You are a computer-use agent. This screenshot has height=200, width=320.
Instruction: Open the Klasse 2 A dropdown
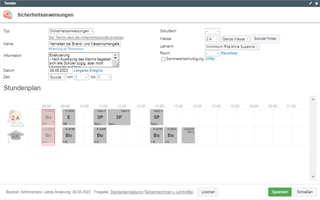(x=212, y=39)
